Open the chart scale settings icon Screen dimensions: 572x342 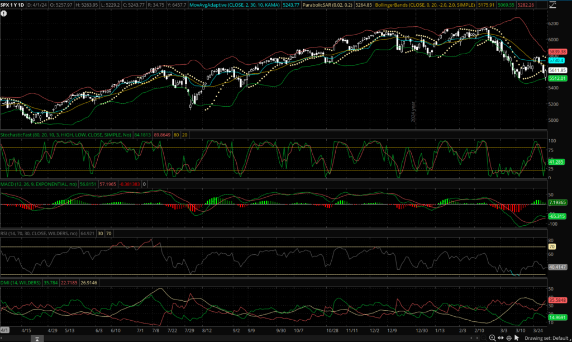click(x=552, y=4)
